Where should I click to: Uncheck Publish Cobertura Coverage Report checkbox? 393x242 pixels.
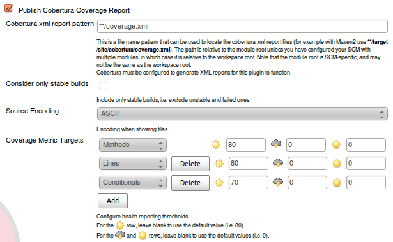pos(9,8)
